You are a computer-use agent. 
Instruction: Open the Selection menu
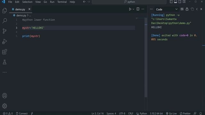click(27, 2)
